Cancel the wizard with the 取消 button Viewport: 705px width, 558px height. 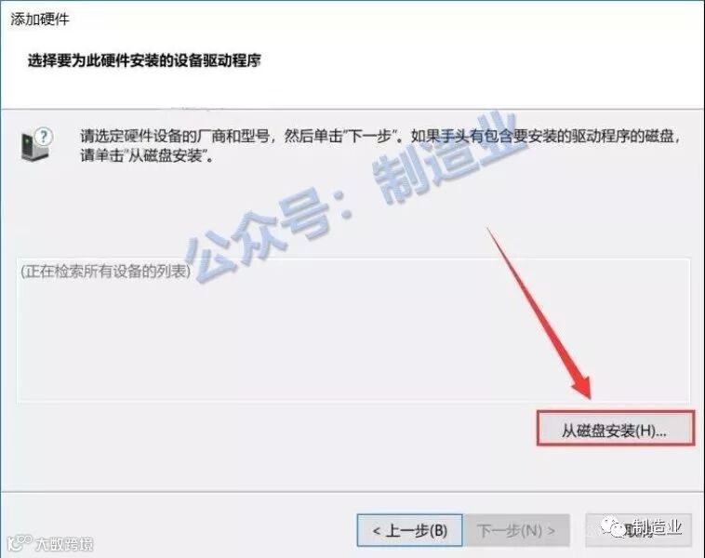[638, 531]
